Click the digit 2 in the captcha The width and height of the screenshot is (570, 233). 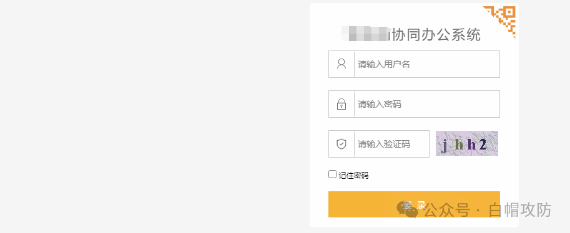coord(483,145)
